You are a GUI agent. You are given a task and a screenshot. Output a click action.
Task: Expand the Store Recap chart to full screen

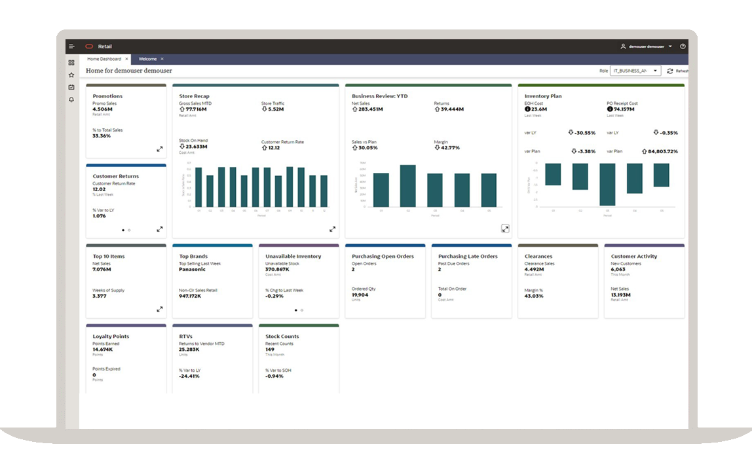(333, 229)
